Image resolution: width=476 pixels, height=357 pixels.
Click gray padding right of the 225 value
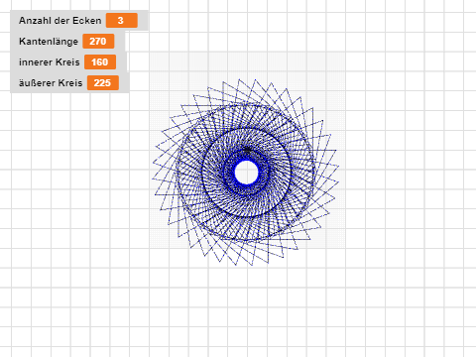(x=124, y=83)
